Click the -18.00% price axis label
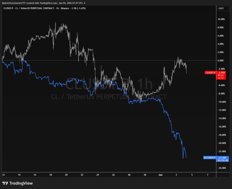This screenshot has width=232, height=189. point(222,135)
